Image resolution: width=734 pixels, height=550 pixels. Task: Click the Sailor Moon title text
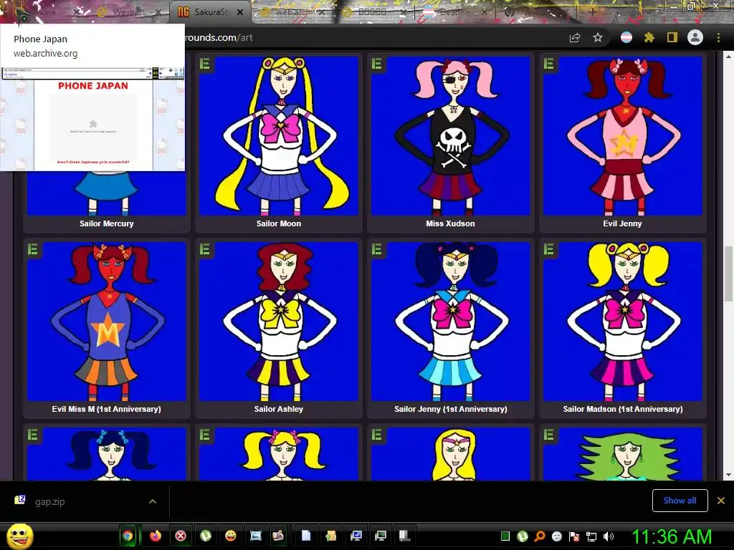(x=279, y=223)
